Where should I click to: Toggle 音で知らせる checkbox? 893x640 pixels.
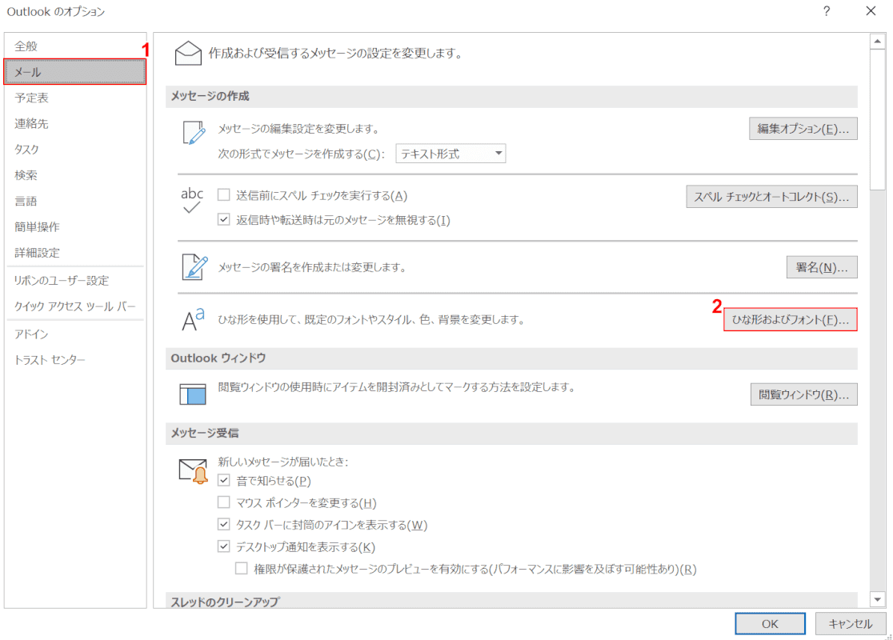[224, 481]
